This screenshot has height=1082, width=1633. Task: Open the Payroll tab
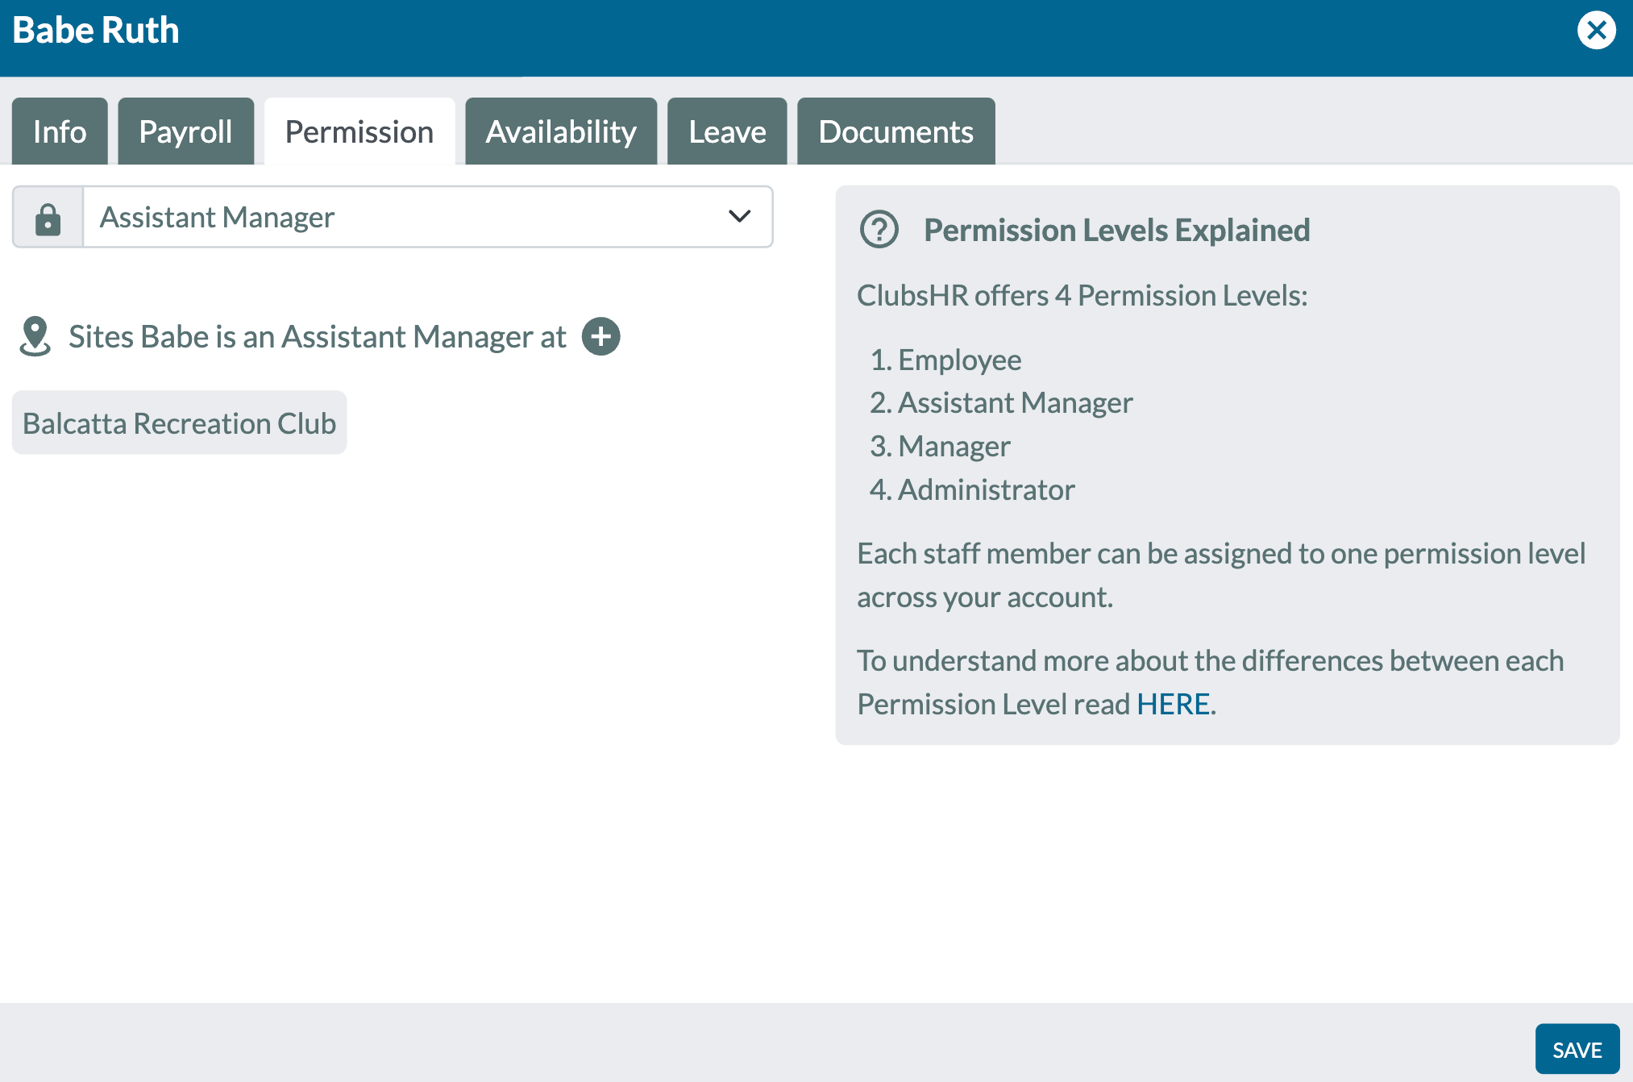[185, 131]
